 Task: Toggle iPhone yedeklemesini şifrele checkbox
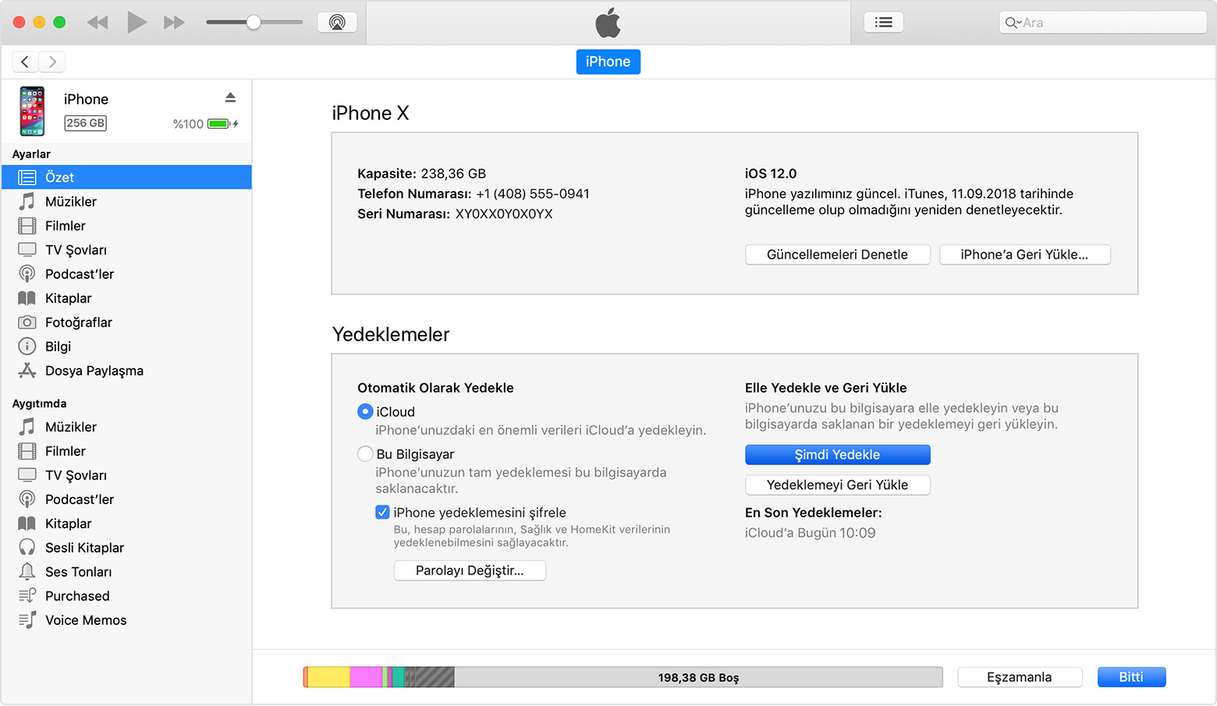pos(382,512)
